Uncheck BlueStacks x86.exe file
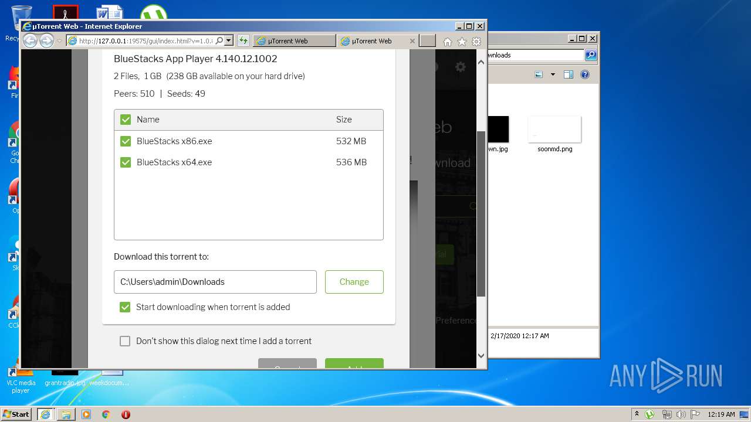Screen dimensions: 751x422 point(126,141)
